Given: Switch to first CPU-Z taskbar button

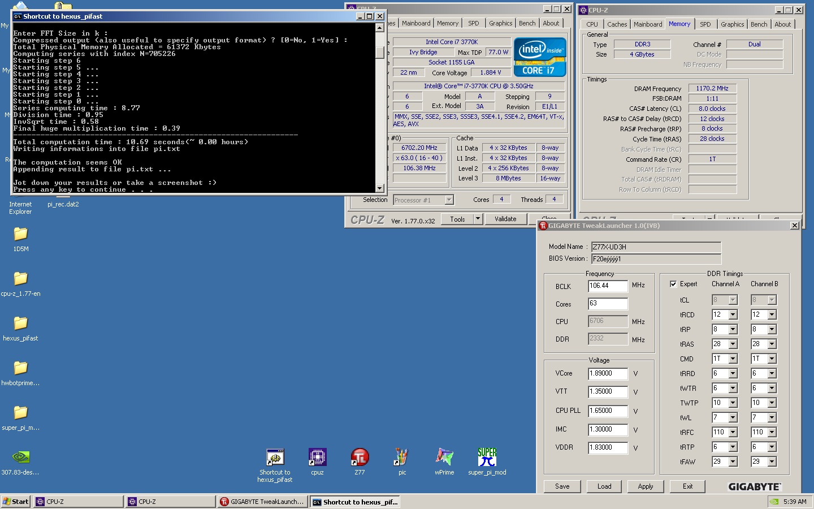Looking at the screenshot, I should tap(79, 502).
